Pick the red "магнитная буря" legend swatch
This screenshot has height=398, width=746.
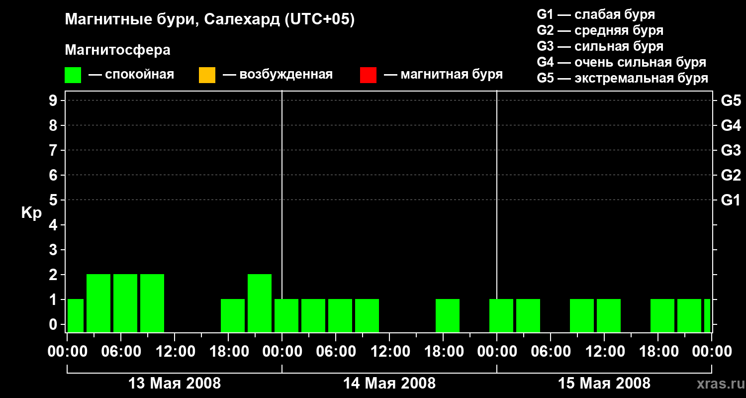[368, 75]
